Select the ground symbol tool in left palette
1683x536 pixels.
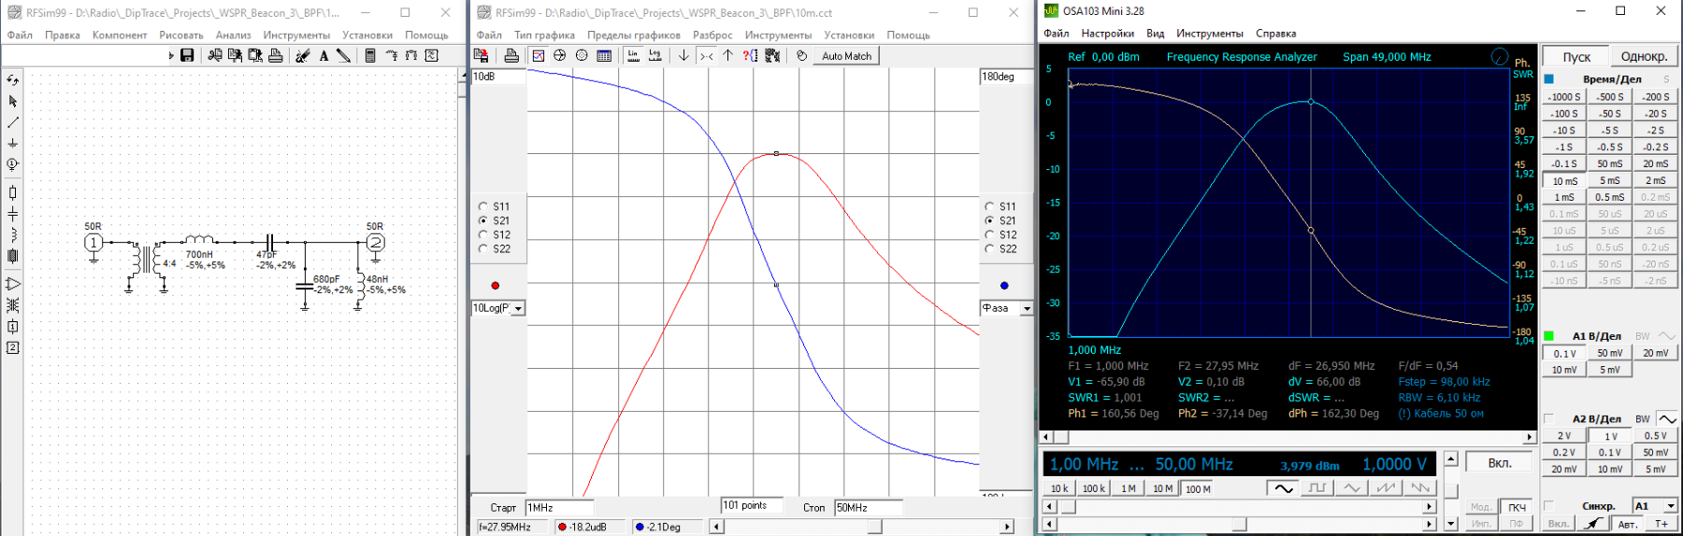(x=13, y=143)
